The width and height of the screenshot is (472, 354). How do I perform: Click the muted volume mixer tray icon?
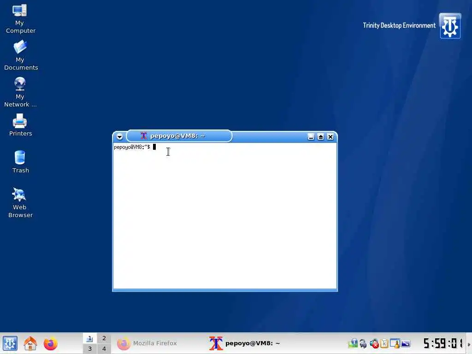pos(374,343)
